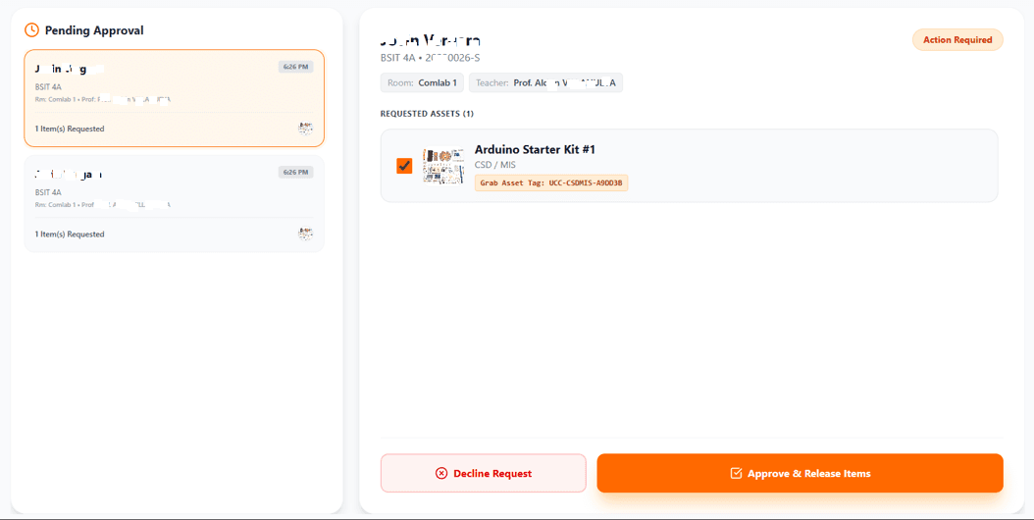Viewport: 1034px width, 520px height.
Task: Click the Teacher name chip
Action: [546, 83]
